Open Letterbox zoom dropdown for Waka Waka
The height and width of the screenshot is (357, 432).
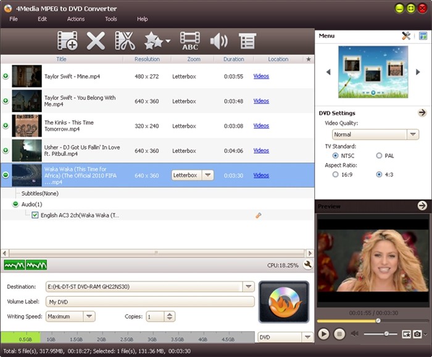(x=208, y=175)
